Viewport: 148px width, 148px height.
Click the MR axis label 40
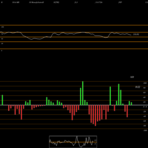pyautogui.click(x=144, y=97)
